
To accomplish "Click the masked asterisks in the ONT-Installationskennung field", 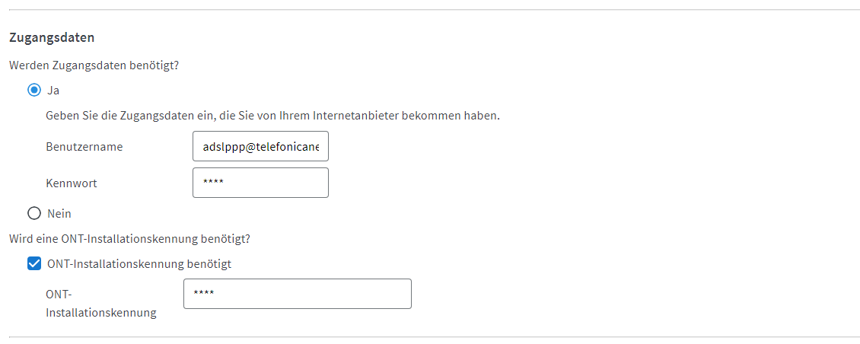I will [x=203, y=293].
